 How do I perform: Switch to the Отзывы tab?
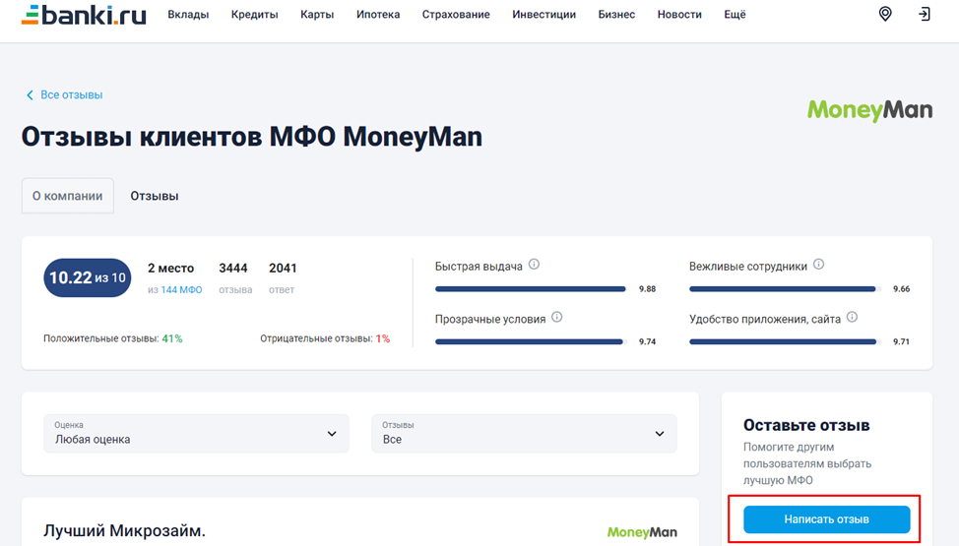pyautogui.click(x=155, y=196)
